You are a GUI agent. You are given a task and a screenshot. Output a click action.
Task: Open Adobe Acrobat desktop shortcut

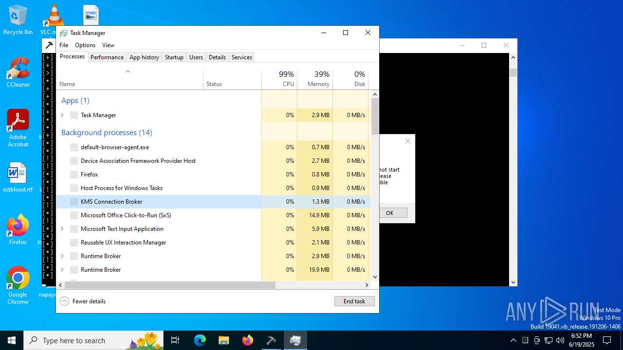(x=18, y=127)
